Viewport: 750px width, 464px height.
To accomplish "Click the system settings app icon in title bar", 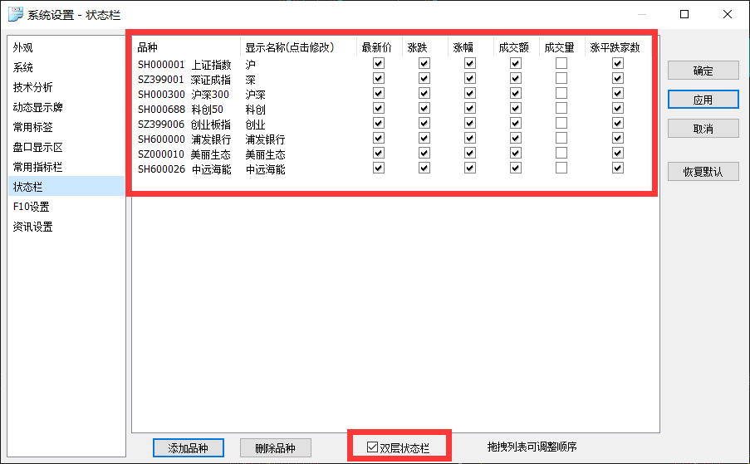I will pyautogui.click(x=15, y=14).
